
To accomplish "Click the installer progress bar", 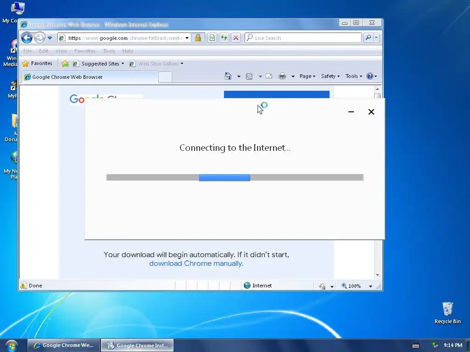I will (x=235, y=177).
